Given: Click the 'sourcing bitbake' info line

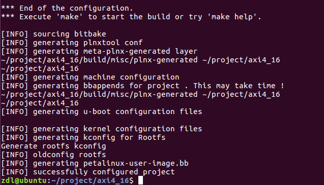Looking at the screenshot, I should coord(53,34).
